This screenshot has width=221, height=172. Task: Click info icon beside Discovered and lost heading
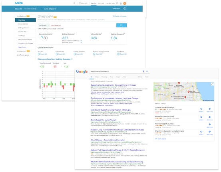(72, 59)
